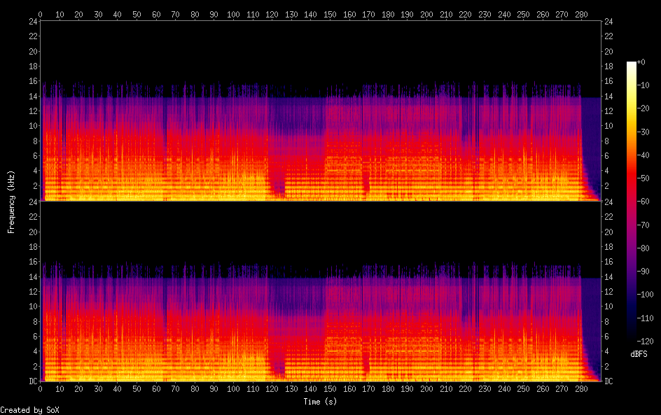Image resolution: width=661 pixels, height=415 pixels.
Task: Click the "+0" label on the color scale
Action: (x=641, y=62)
